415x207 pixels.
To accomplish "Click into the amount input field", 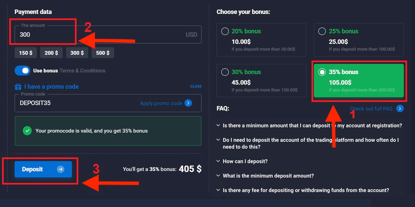I will point(102,35).
